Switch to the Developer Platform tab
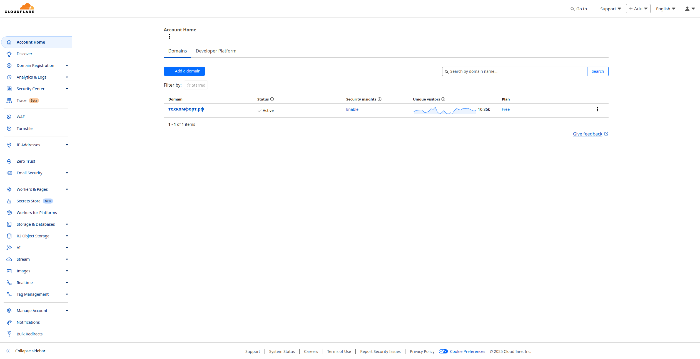Image resolution: width=700 pixels, height=359 pixels. pos(216,51)
